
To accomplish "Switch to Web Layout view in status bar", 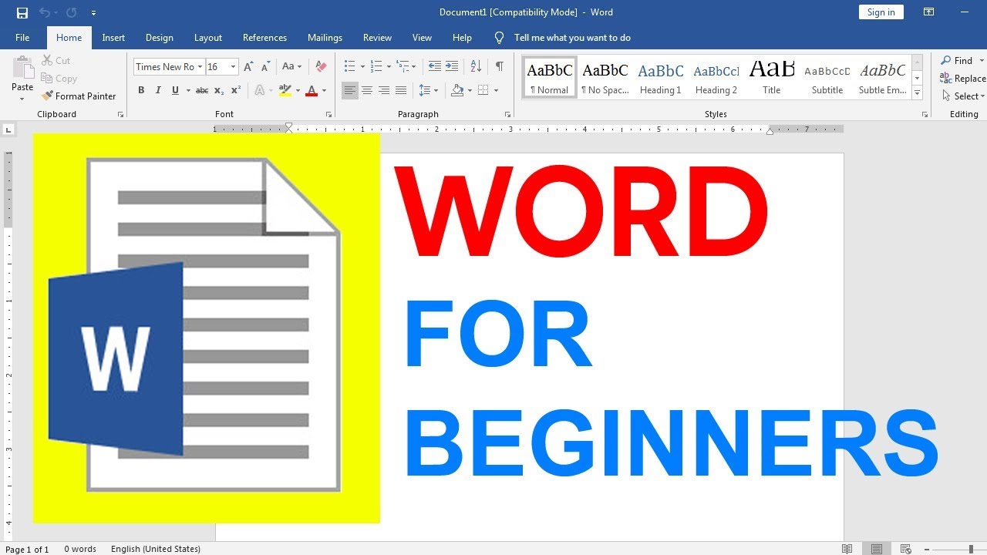I will pos(906,549).
